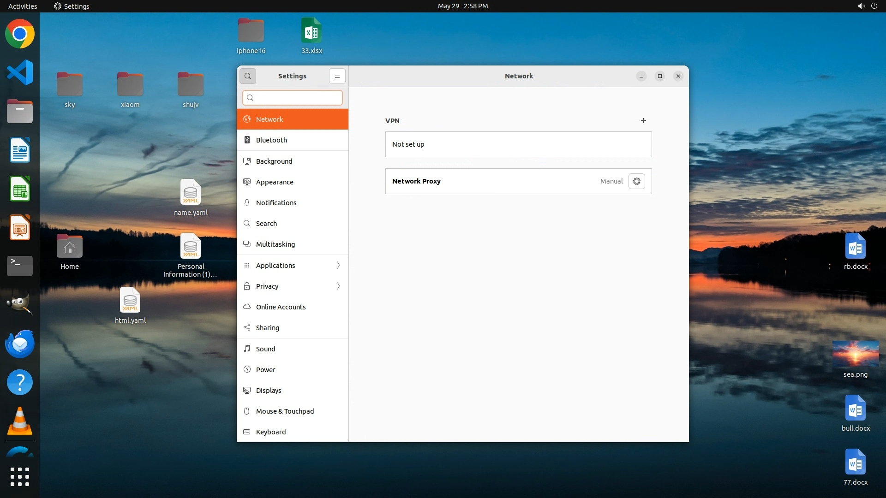Expand the Applications settings section

(x=293, y=265)
